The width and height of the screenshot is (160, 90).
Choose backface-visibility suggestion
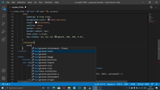[x=63, y=71]
